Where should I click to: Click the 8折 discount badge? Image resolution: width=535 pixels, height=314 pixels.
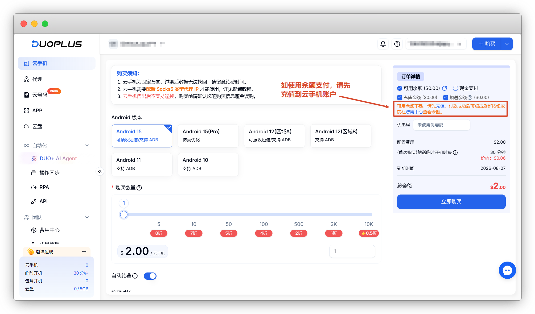pos(159,233)
